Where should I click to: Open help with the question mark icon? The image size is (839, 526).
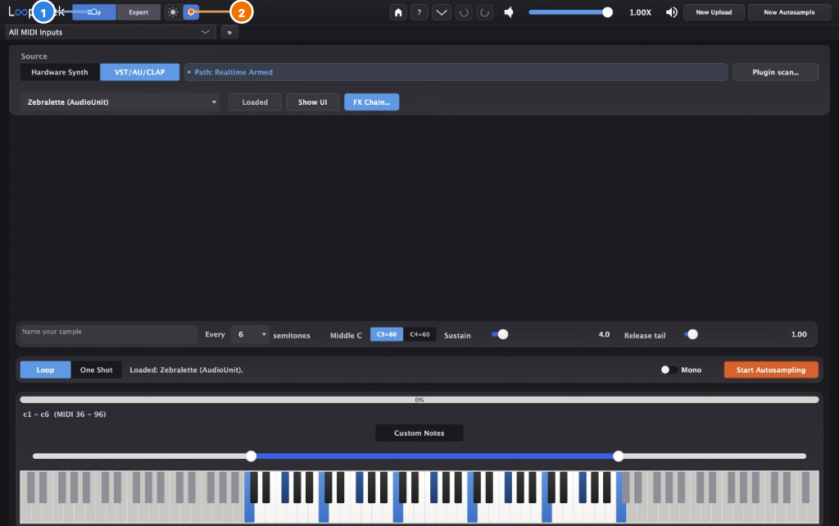tap(419, 12)
